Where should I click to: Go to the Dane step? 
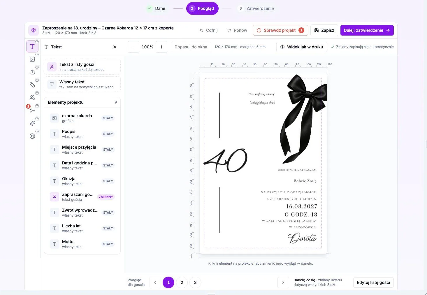click(156, 8)
